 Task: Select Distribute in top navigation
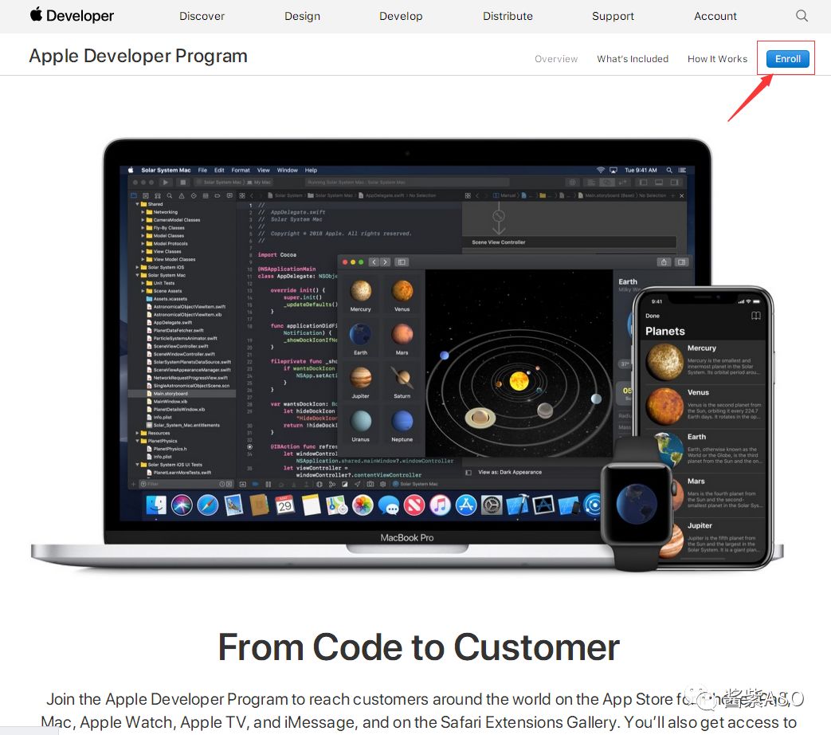pos(508,16)
